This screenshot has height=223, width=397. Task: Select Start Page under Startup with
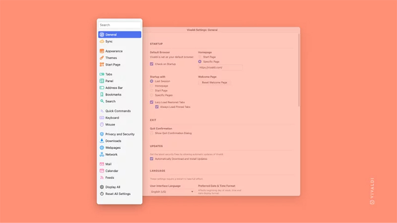(152, 91)
